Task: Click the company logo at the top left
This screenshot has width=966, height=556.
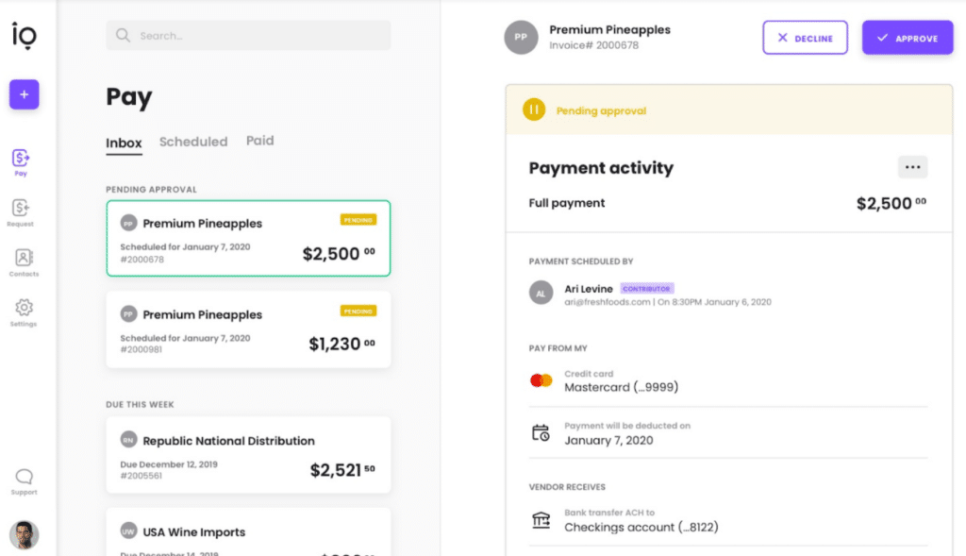Action: pyautogui.click(x=24, y=35)
